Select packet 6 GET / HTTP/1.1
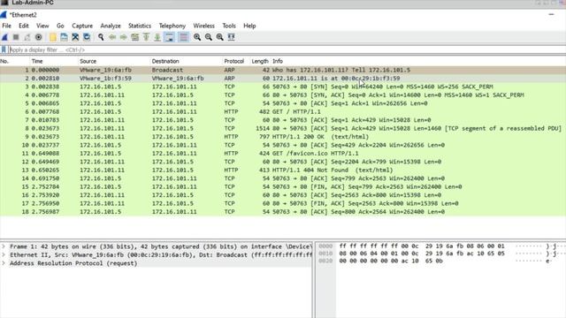The width and height of the screenshot is (566, 318). pyautogui.click(x=283, y=112)
